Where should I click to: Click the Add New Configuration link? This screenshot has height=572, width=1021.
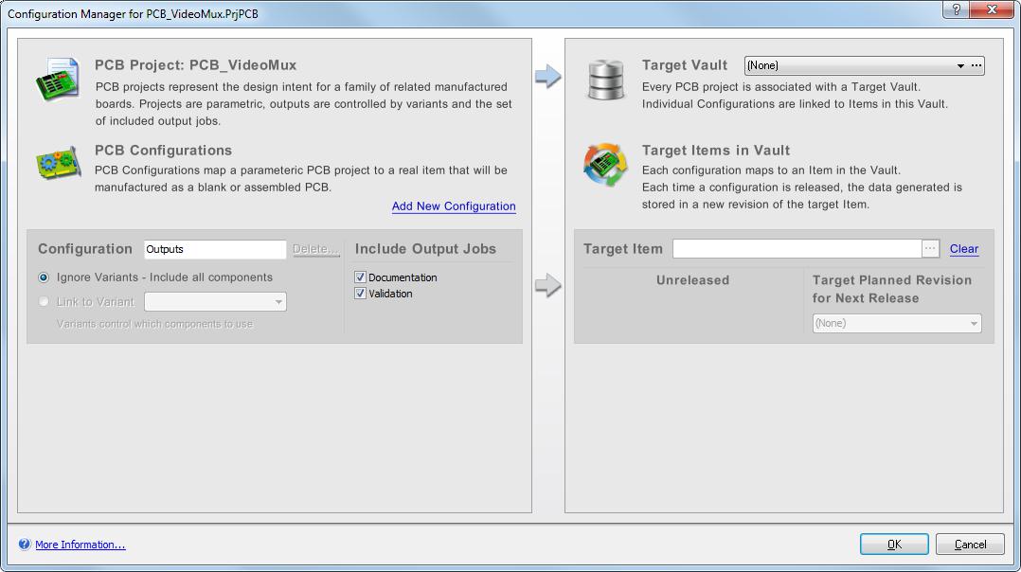454,206
